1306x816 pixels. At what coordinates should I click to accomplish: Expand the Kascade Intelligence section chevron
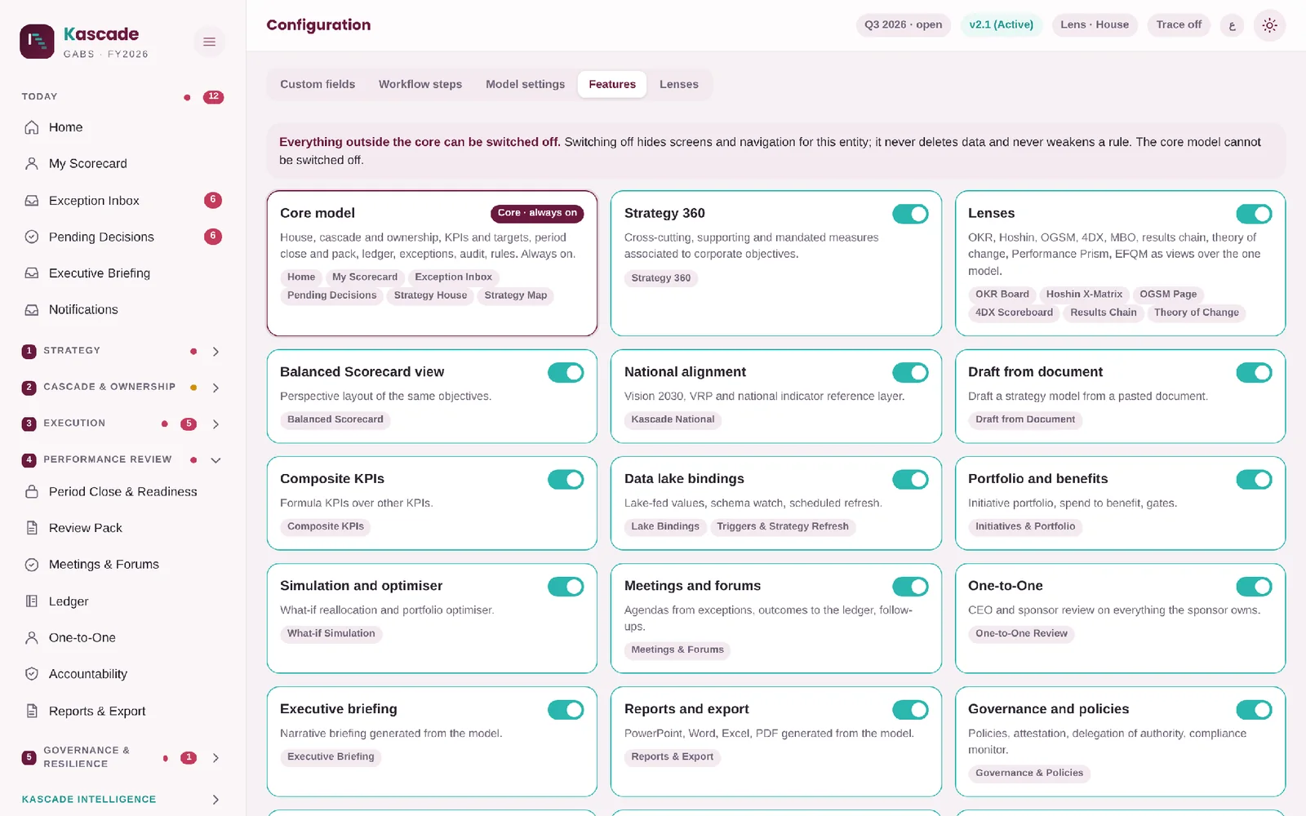point(215,800)
